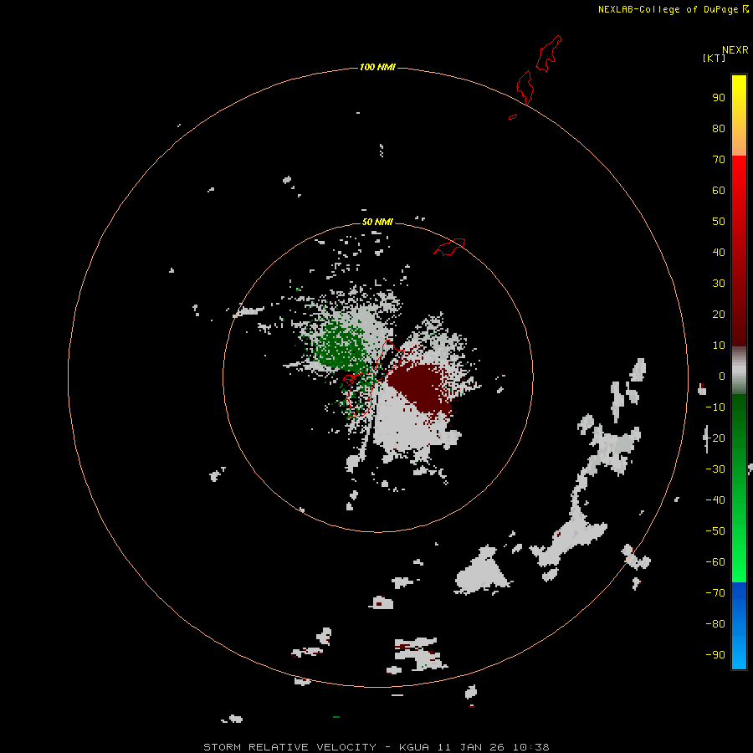
Task: Click the red Rota island outline on 50 NMI ring
Action: tap(449, 247)
